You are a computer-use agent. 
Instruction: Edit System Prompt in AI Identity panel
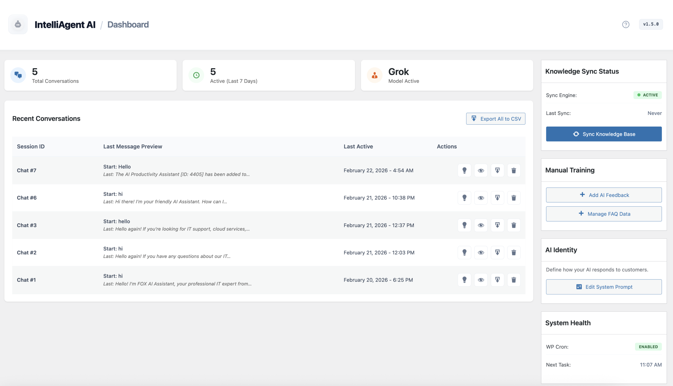pyautogui.click(x=604, y=287)
